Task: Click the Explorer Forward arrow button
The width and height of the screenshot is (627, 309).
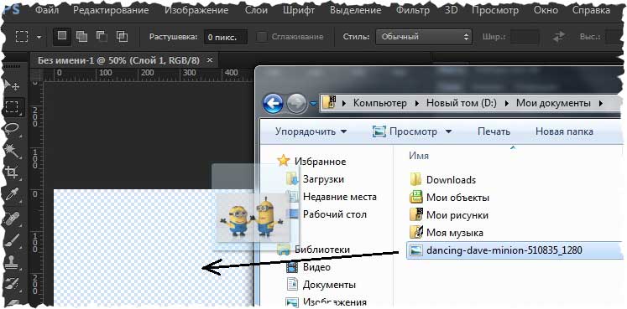Action: pos(296,104)
